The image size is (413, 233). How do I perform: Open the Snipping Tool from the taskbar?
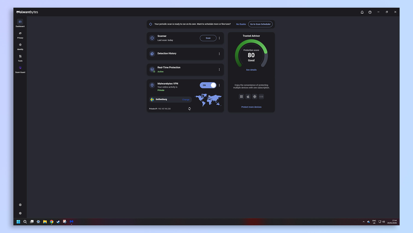[65, 222]
